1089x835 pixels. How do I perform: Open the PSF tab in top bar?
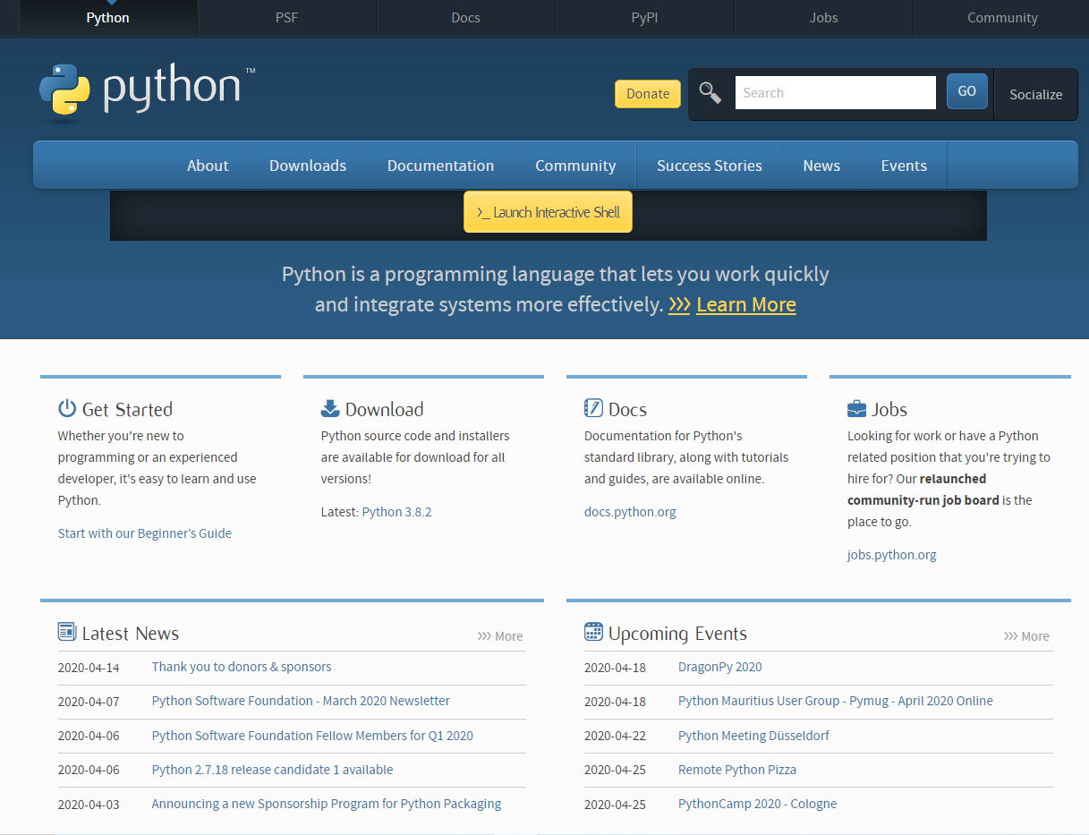(286, 18)
